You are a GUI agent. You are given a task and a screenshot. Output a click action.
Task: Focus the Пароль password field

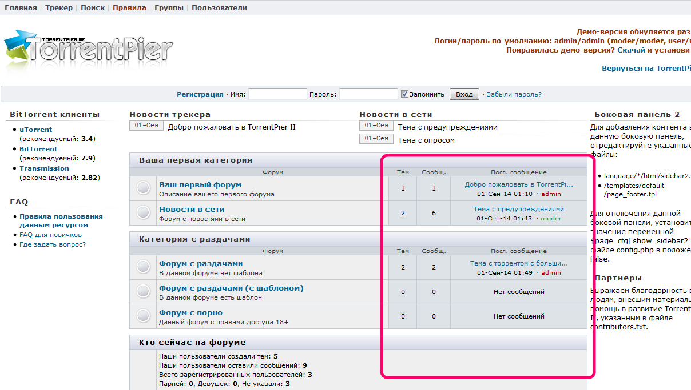click(x=368, y=94)
